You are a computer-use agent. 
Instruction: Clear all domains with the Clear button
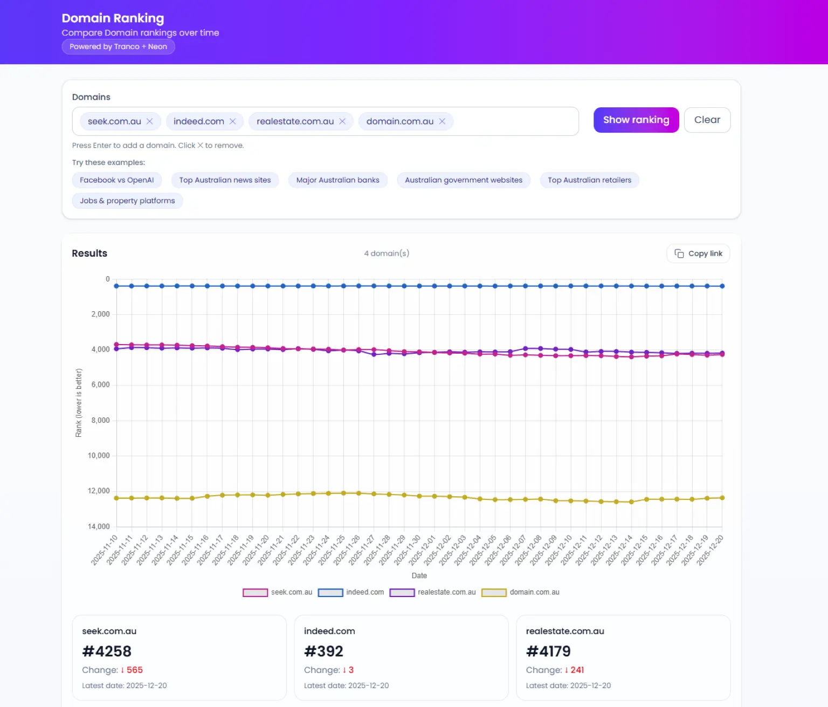click(707, 120)
